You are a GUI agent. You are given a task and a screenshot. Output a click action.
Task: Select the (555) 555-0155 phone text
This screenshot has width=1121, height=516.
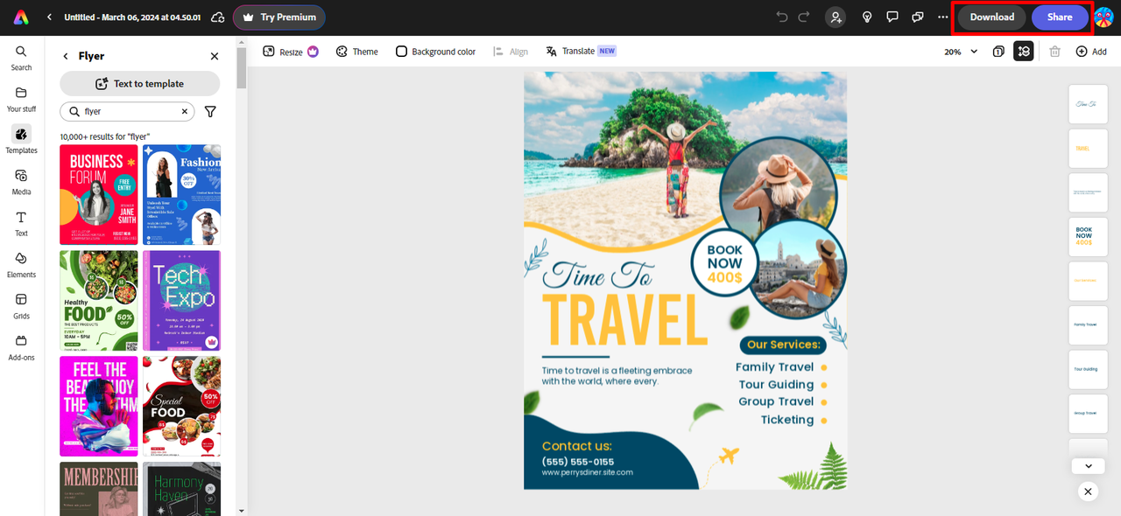click(x=578, y=461)
